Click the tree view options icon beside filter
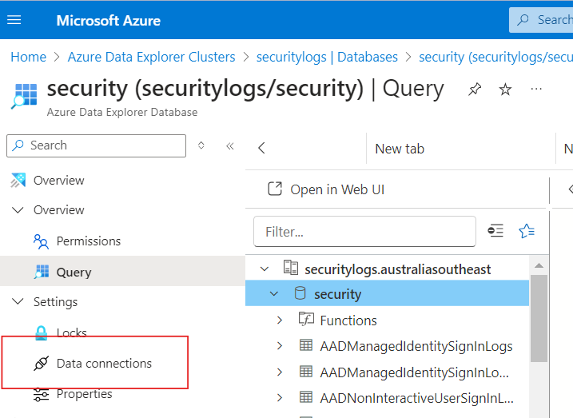Image resolution: width=573 pixels, height=418 pixels. 495,231
